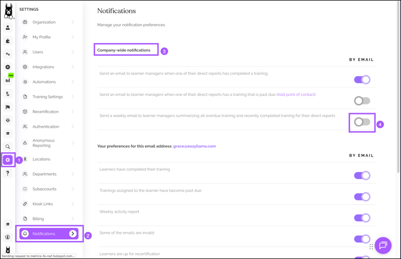Open the chat support bubble
The image size is (401, 259).
point(383,245)
